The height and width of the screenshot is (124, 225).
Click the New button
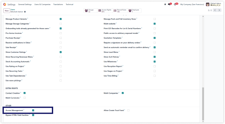click(x=7, y=11)
